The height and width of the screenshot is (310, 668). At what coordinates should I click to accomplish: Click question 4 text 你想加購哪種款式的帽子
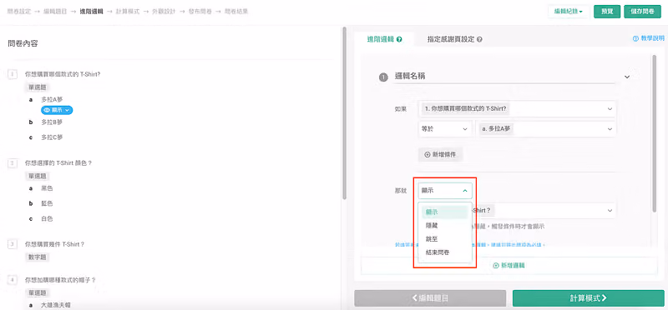(x=60, y=280)
